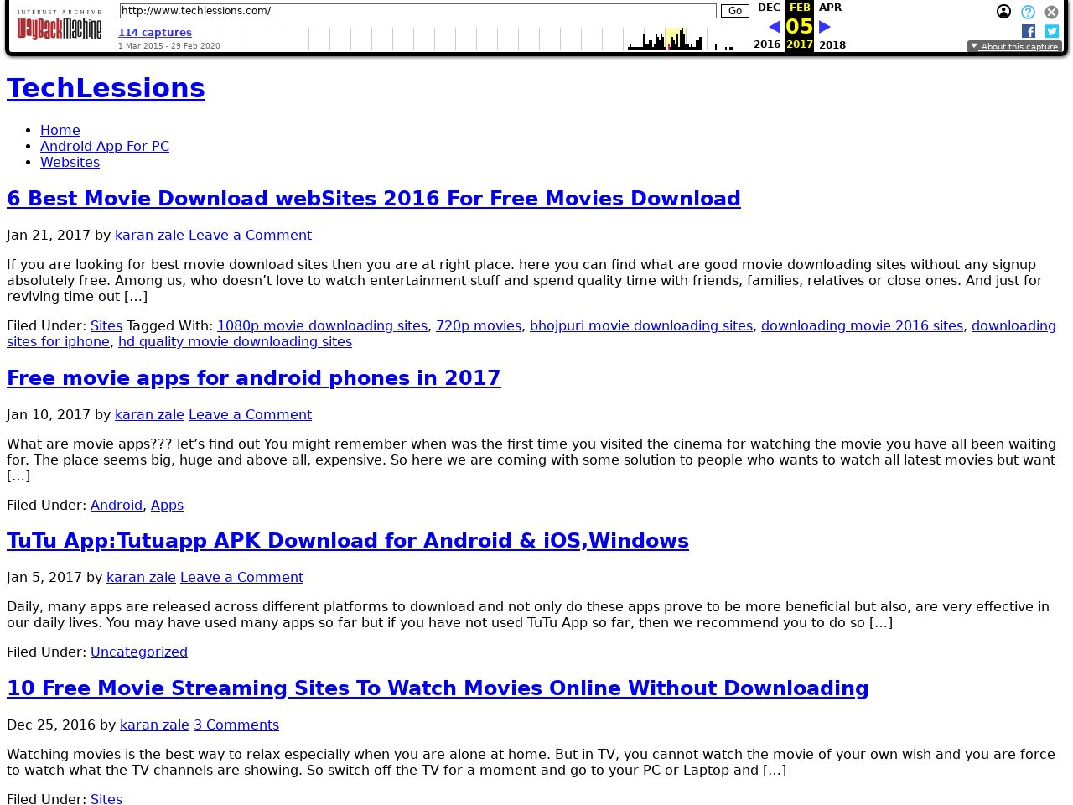Select the 2018 year in timeline
Screen dimensions: 1073x805
point(832,45)
